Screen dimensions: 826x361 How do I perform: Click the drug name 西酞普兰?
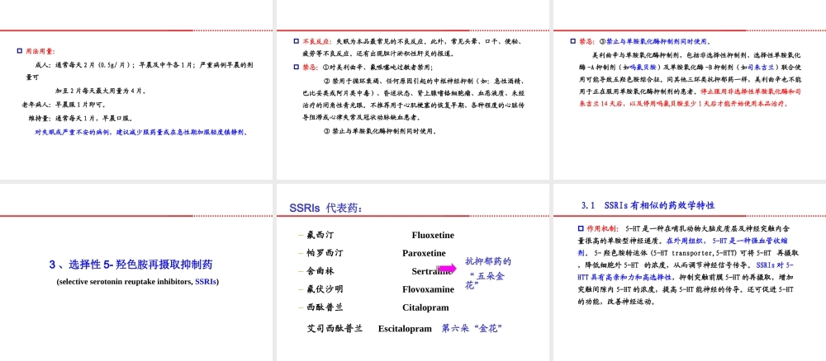point(325,307)
